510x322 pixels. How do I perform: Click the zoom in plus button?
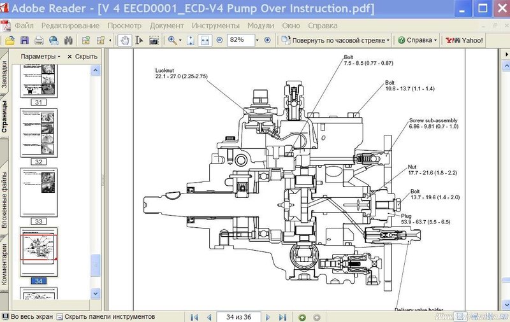tap(267, 40)
